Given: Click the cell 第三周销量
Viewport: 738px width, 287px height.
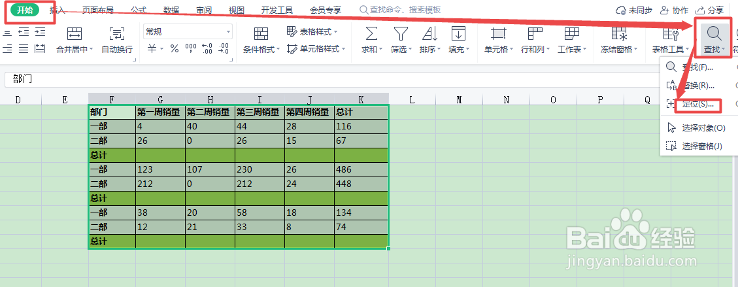Looking at the screenshot, I should click(260, 112).
